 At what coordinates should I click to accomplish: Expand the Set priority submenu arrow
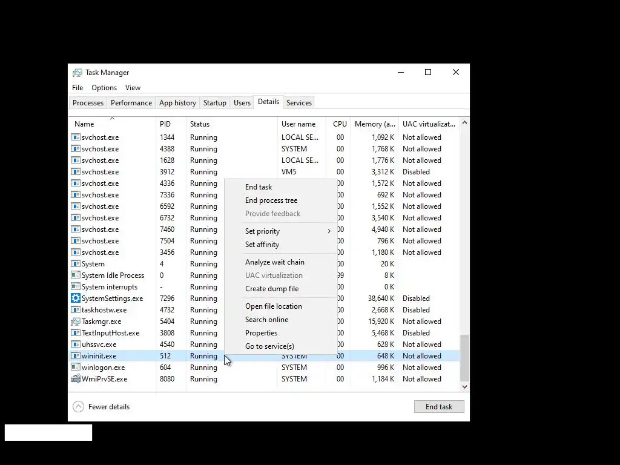point(329,231)
